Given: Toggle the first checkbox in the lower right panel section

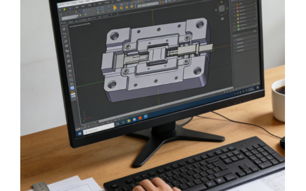Looking at the screenshot, I should 235,39.
